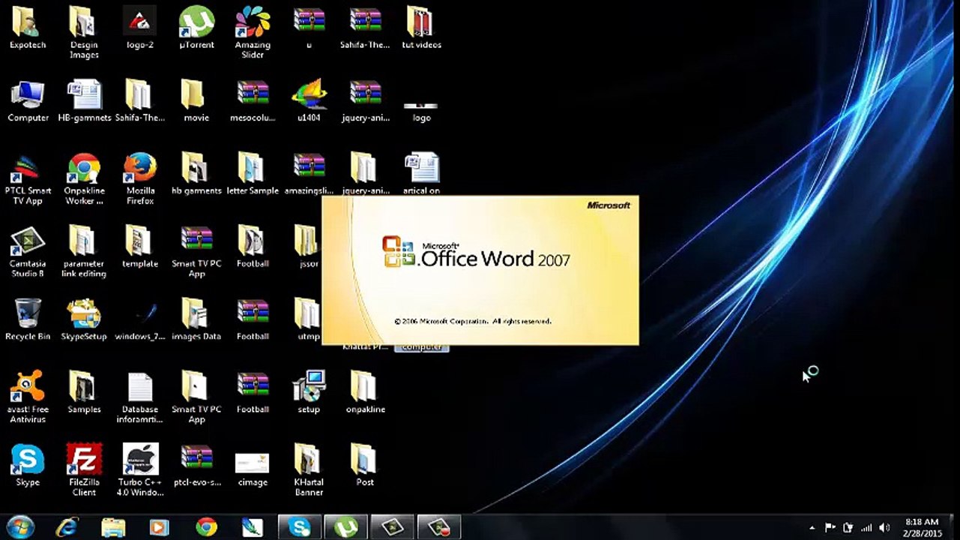Select the parameter link editing folder
This screenshot has height=540, width=960.
(x=84, y=252)
